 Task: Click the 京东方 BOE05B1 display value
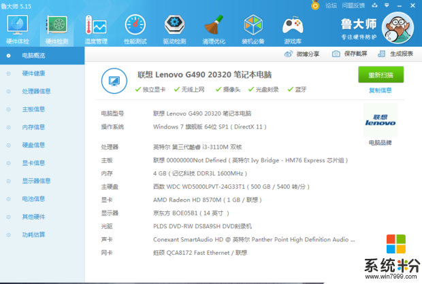tap(191, 213)
